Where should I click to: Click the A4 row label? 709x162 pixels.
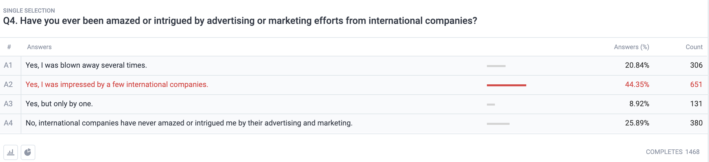click(8, 123)
